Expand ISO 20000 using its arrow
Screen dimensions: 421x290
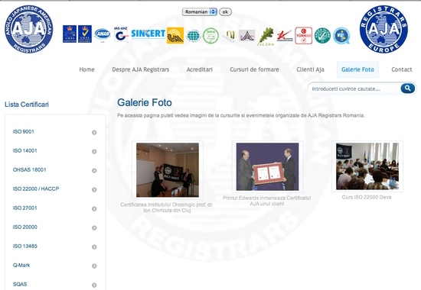(94, 227)
